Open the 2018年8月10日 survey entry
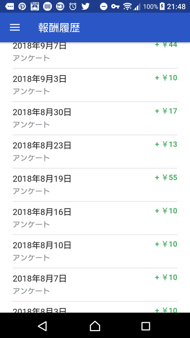The height and width of the screenshot is (338, 190). 95,251
